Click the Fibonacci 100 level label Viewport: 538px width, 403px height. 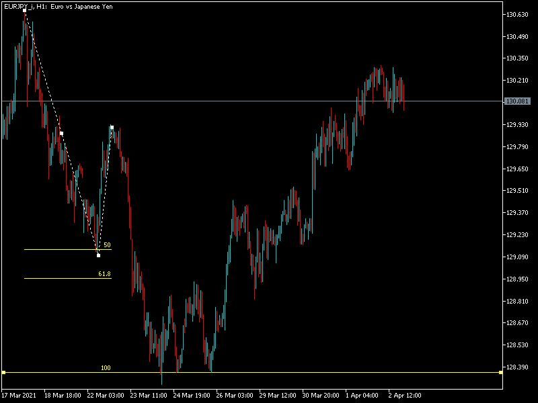tap(106, 368)
